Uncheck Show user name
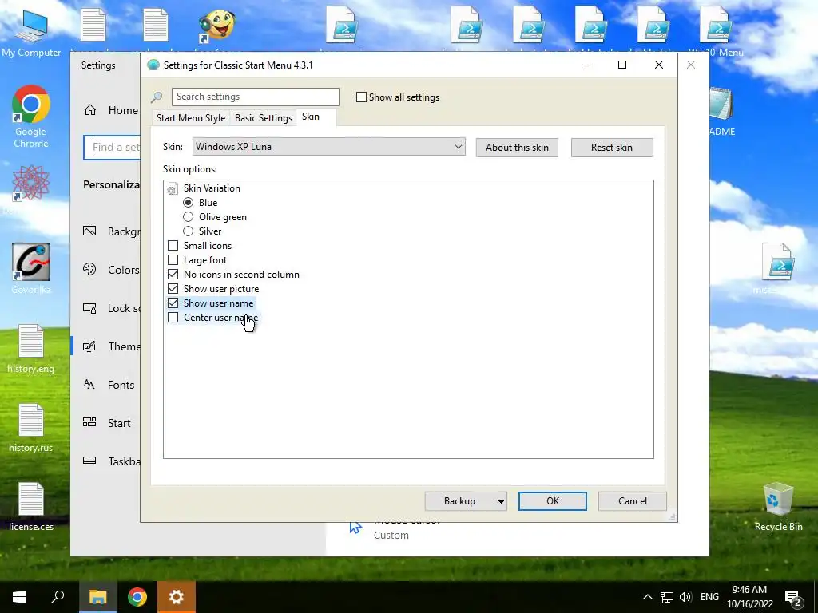Image resolution: width=818 pixels, height=613 pixels. point(173,303)
